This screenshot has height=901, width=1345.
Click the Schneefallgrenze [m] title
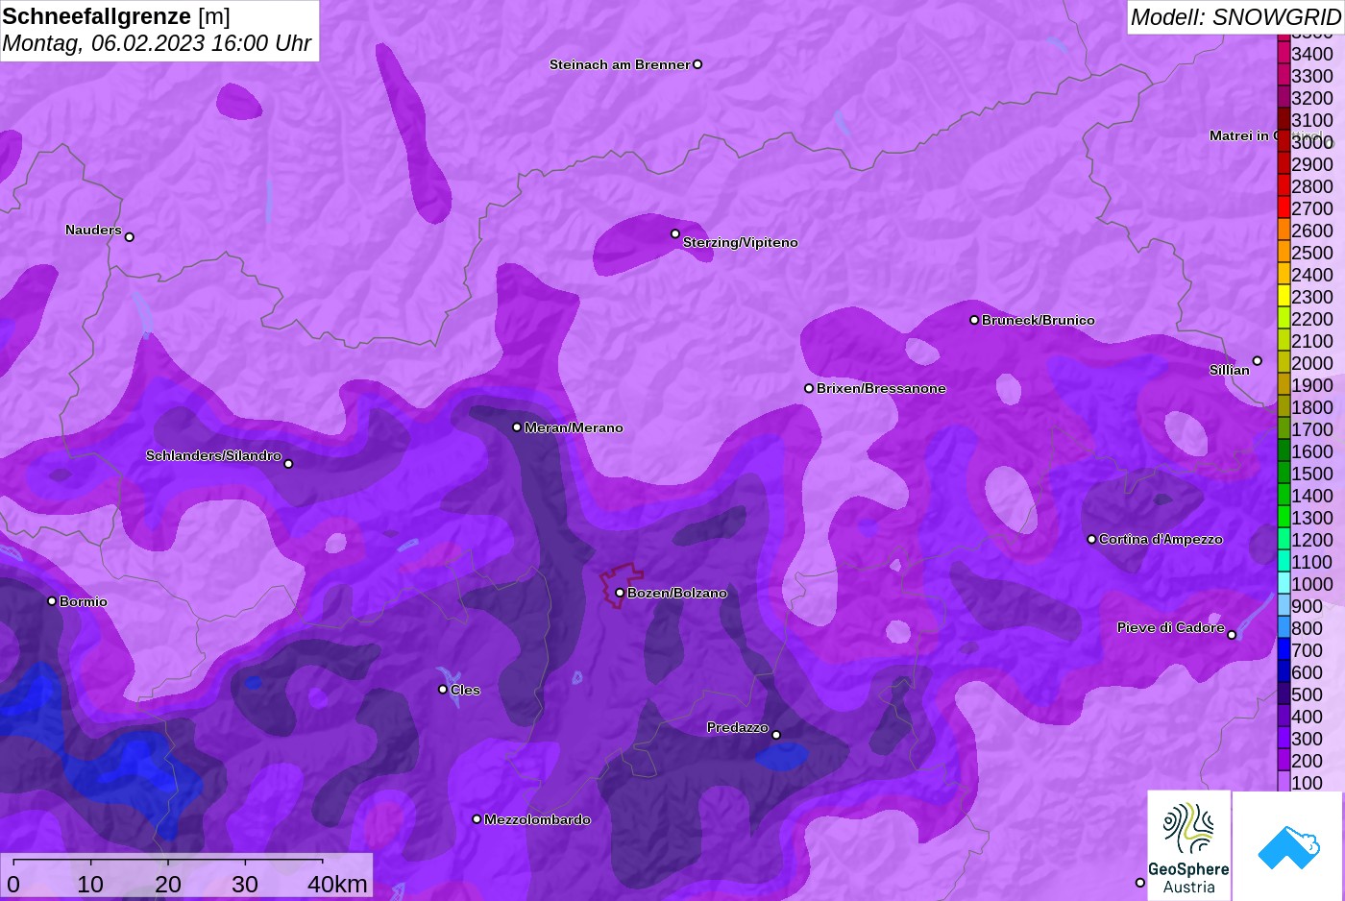coord(116,16)
